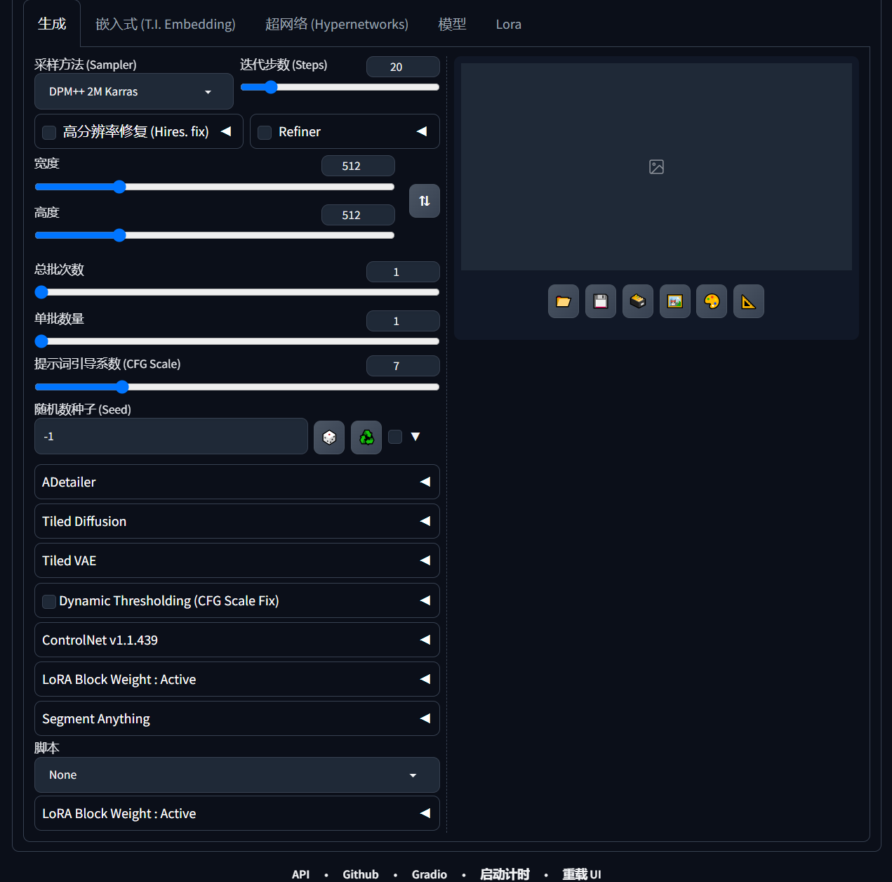Enable Dynamic Thresholding checkbox

point(49,602)
